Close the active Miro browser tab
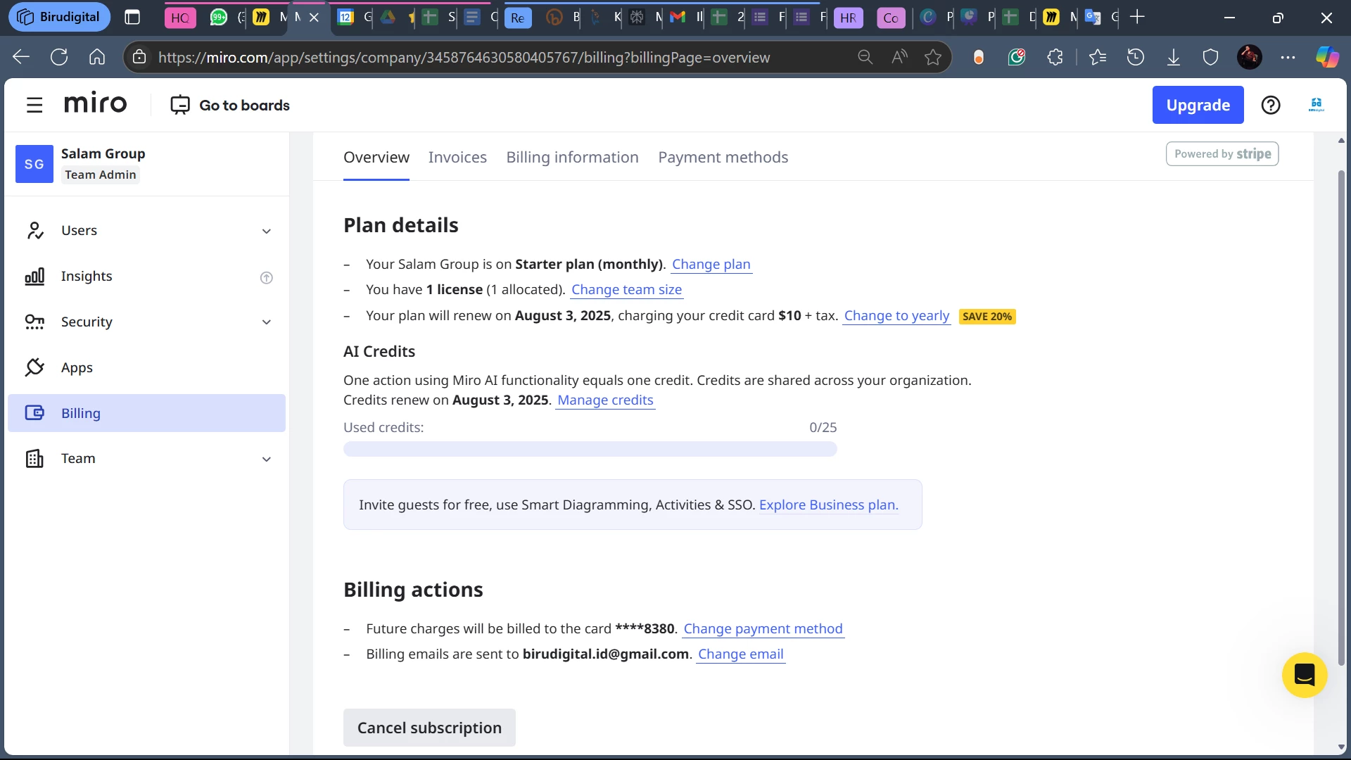The width and height of the screenshot is (1351, 760). pos(315,17)
